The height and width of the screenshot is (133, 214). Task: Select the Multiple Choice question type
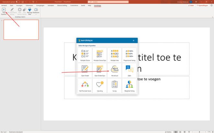[x=85, y=55]
